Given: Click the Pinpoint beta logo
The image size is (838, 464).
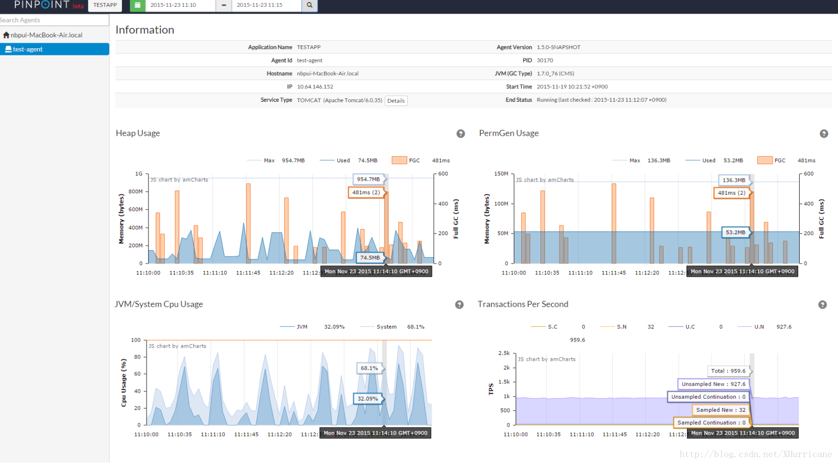Looking at the screenshot, I should [x=49, y=5].
